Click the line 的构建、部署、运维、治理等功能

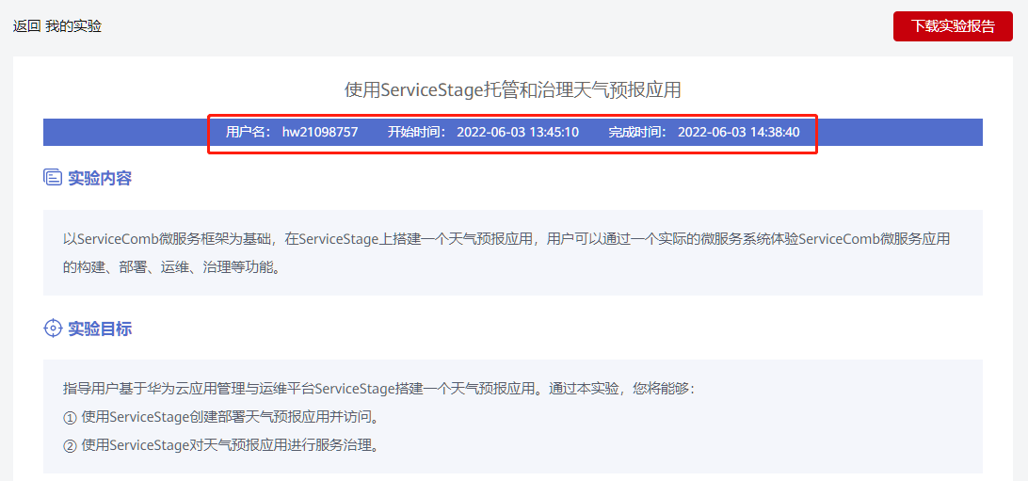click(171, 267)
